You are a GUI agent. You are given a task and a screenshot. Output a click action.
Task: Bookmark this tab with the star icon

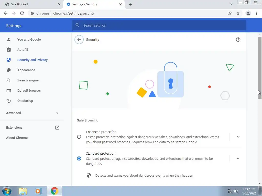tap(238, 13)
